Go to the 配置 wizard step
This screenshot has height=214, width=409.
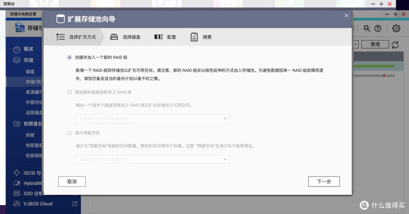172,37
